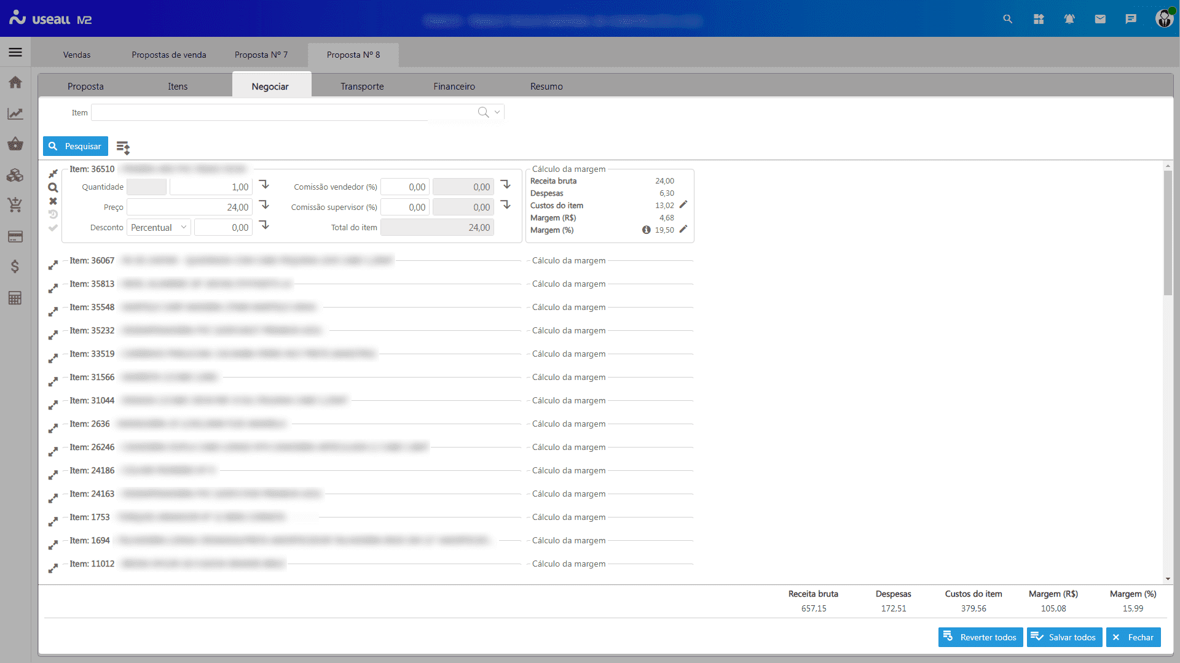The image size is (1180, 663).
Task: Click the Pesquisar button
Action: (76, 147)
